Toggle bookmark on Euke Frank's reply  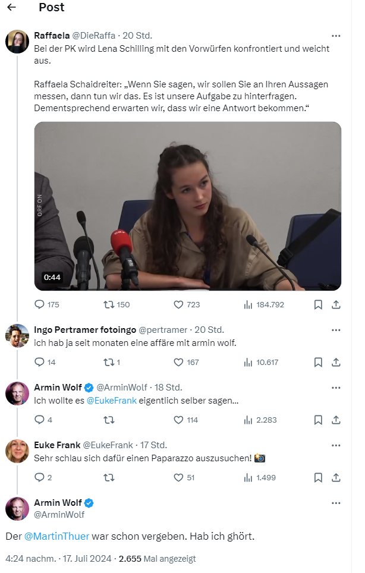click(x=317, y=477)
